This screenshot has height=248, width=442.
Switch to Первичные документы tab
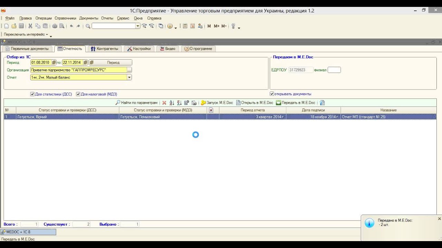(x=27, y=49)
